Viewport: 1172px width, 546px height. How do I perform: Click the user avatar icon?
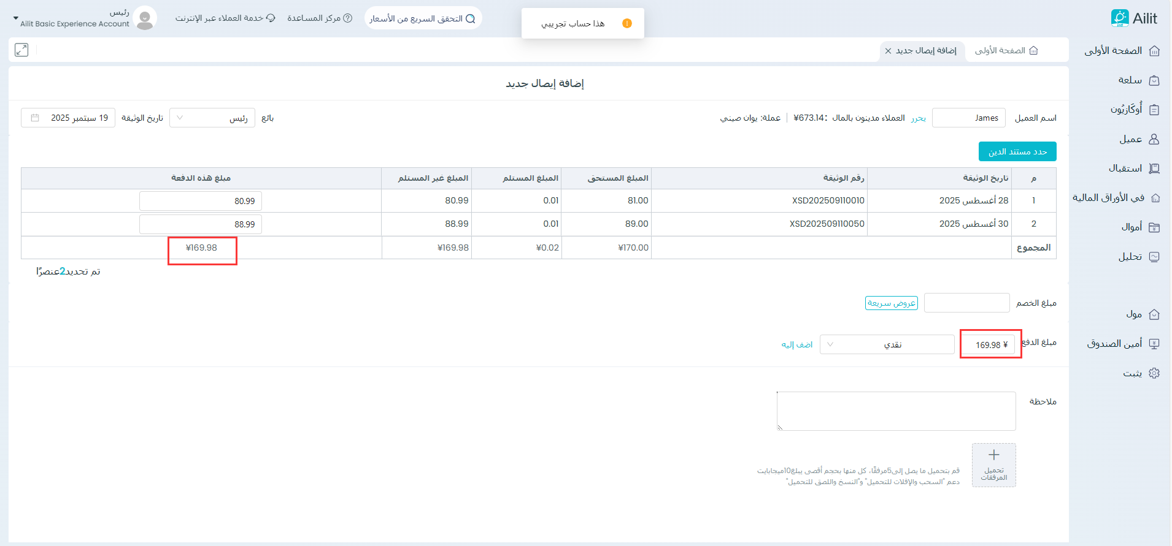[145, 18]
